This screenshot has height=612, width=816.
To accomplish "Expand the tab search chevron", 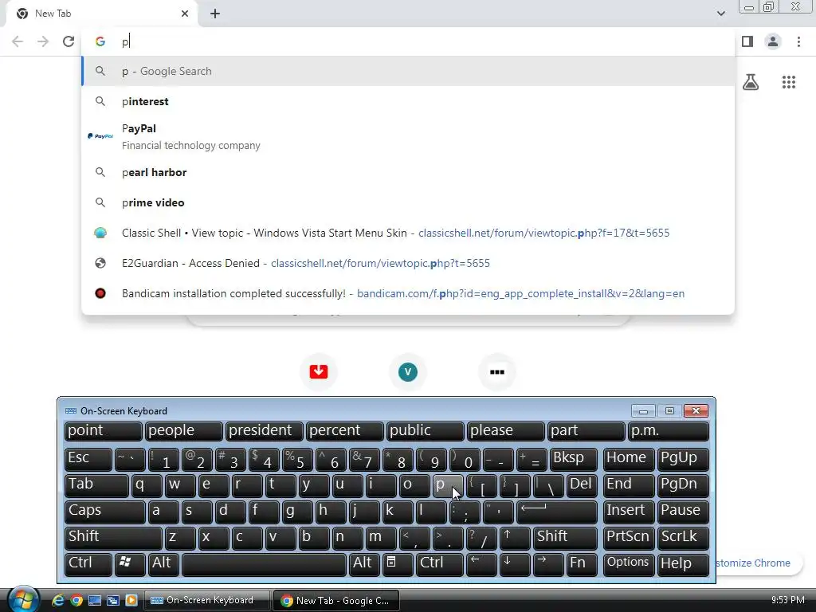I will point(720,14).
